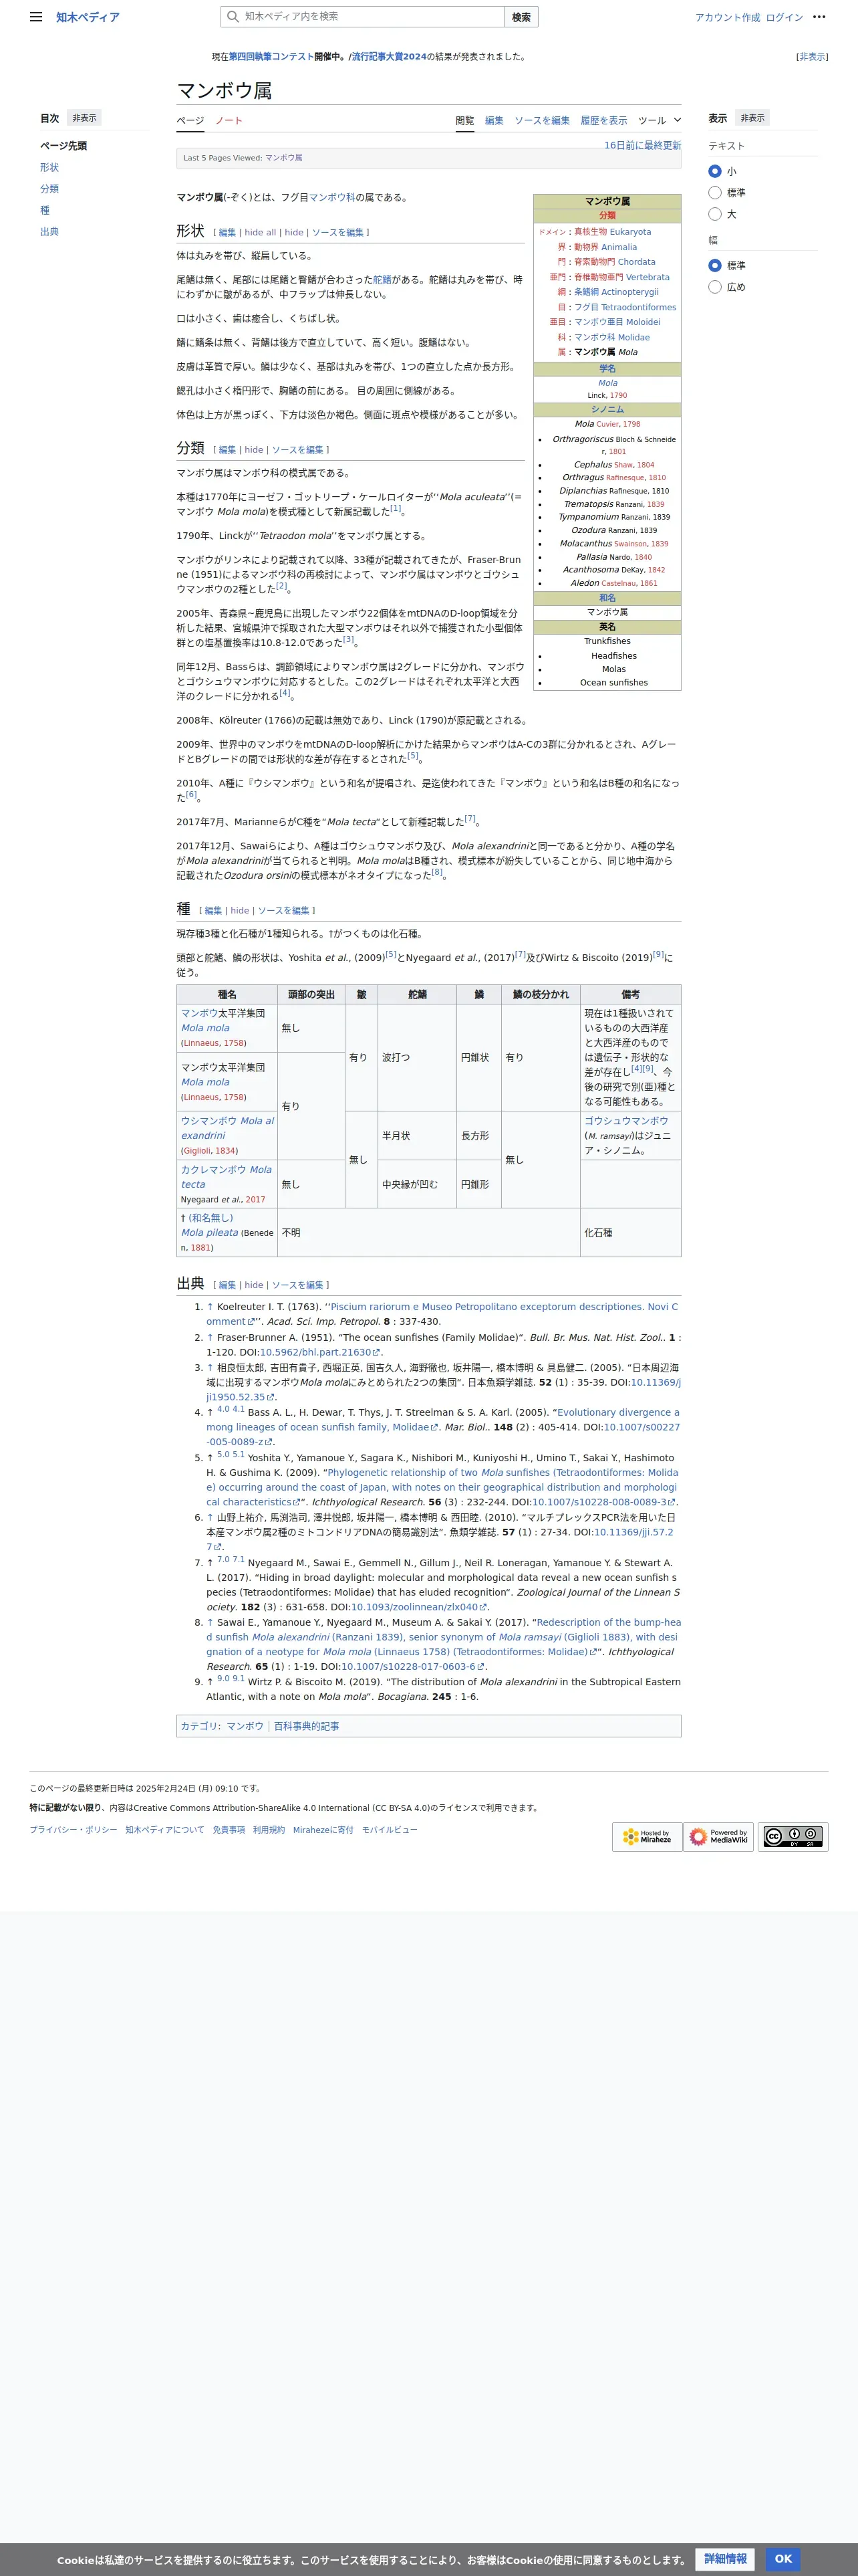858x2576 pixels.
Task: Click the 検索 search button
Action: [x=521, y=16]
